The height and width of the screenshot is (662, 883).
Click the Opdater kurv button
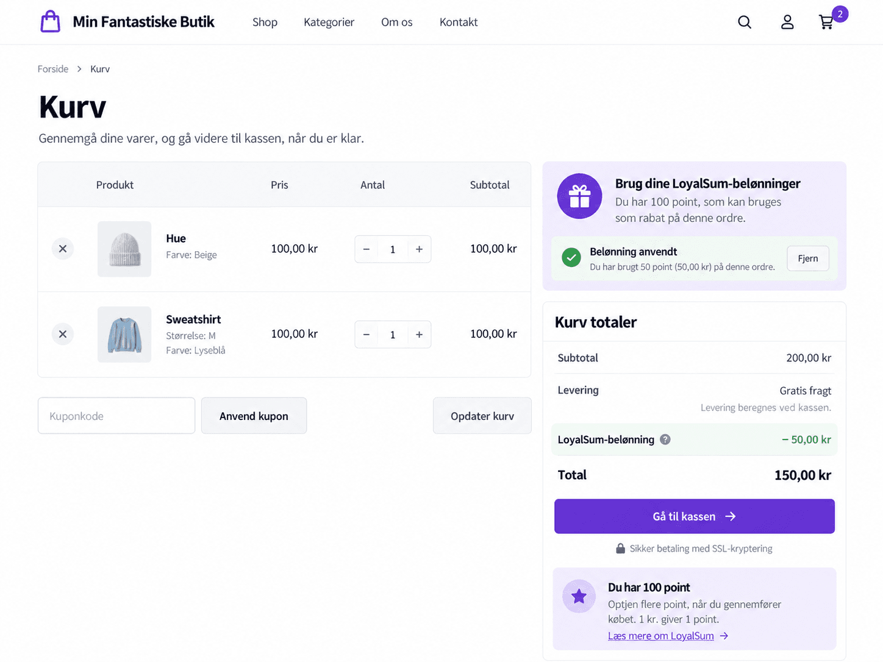pos(482,416)
